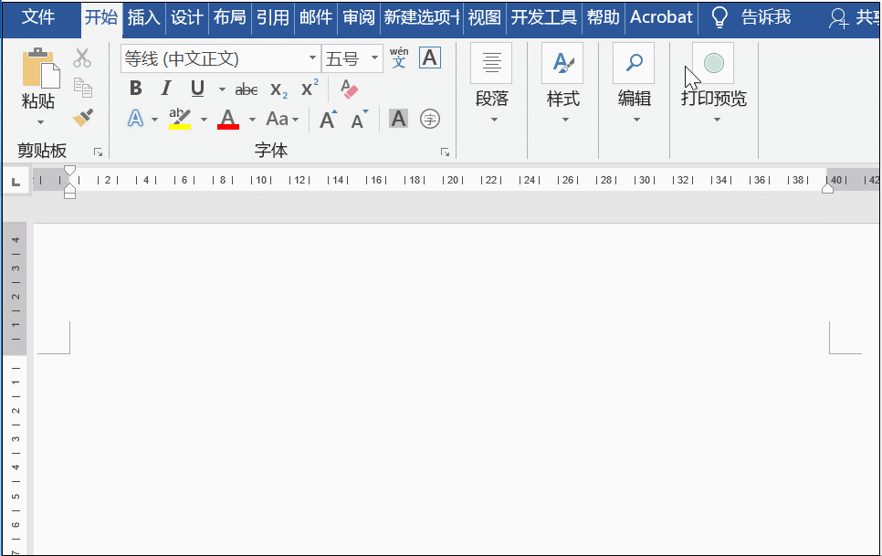Open the font size dropdown arrow

pos(374,58)
